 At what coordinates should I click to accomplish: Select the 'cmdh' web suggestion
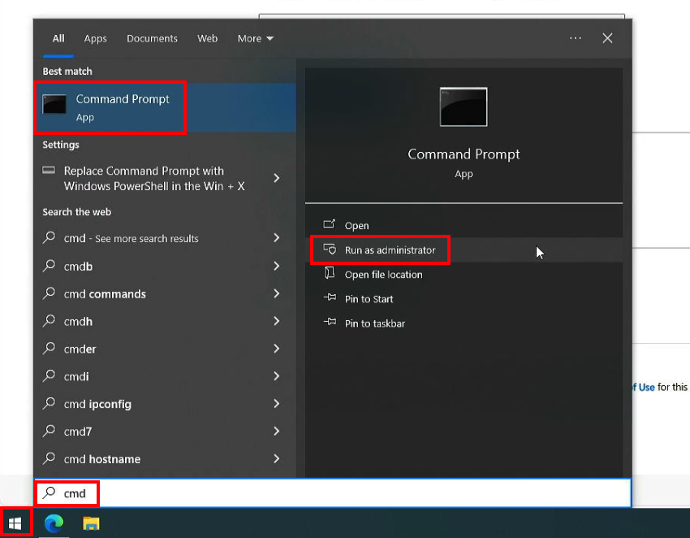pyautogui.click(x=165, y=322)
